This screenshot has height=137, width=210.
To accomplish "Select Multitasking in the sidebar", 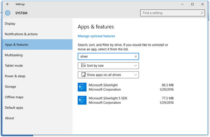I will click(x=14, y=55).
